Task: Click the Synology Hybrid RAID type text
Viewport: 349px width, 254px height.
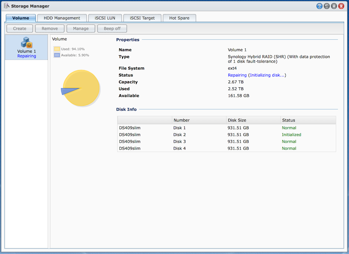Action: coord(279,59)
